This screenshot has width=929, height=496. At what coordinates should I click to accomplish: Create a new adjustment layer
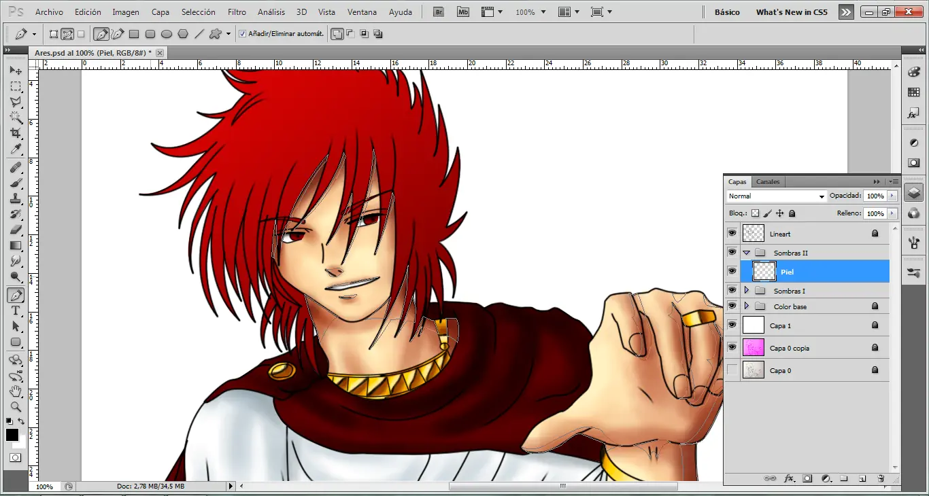click(826, 478)
